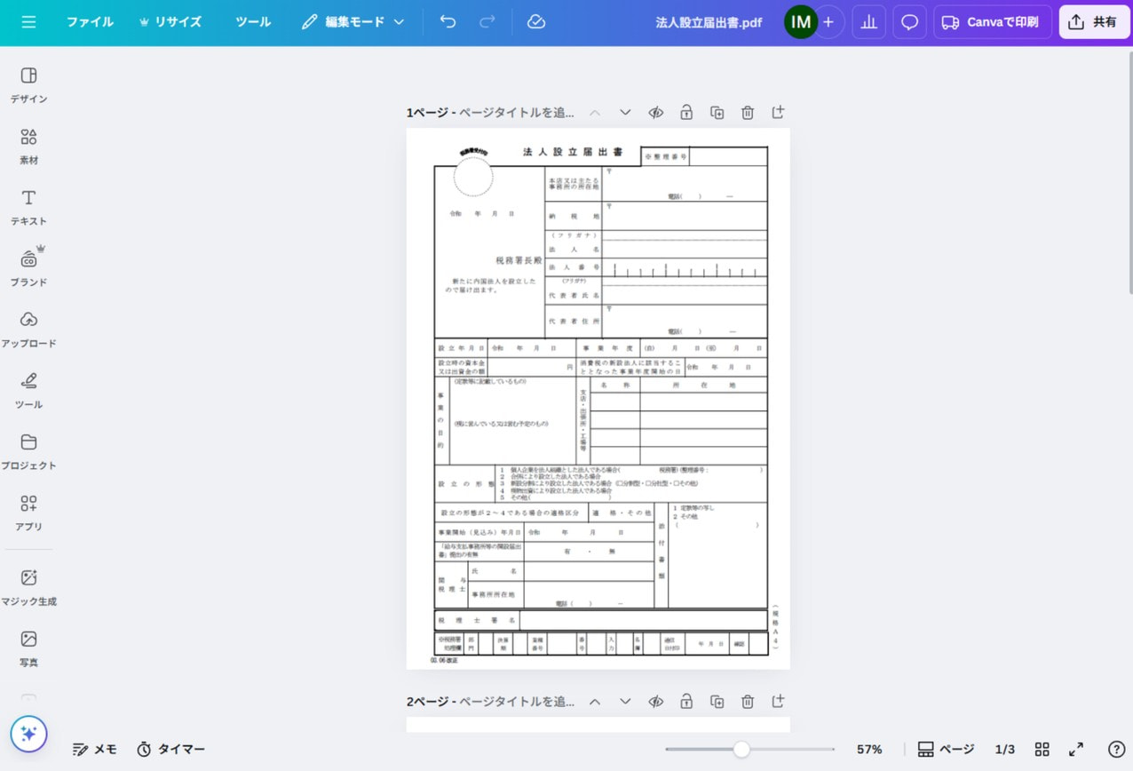Duplicate page 1 with the copy icon

click(717, 112)
